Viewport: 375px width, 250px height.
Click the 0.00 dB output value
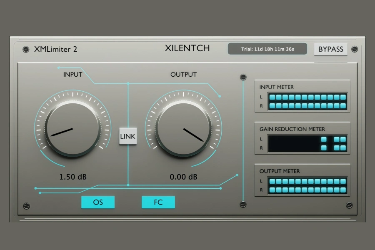(x=183, y=177)
